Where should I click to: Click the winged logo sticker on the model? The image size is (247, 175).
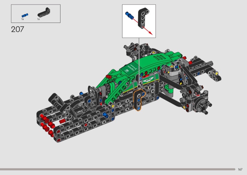149,80
